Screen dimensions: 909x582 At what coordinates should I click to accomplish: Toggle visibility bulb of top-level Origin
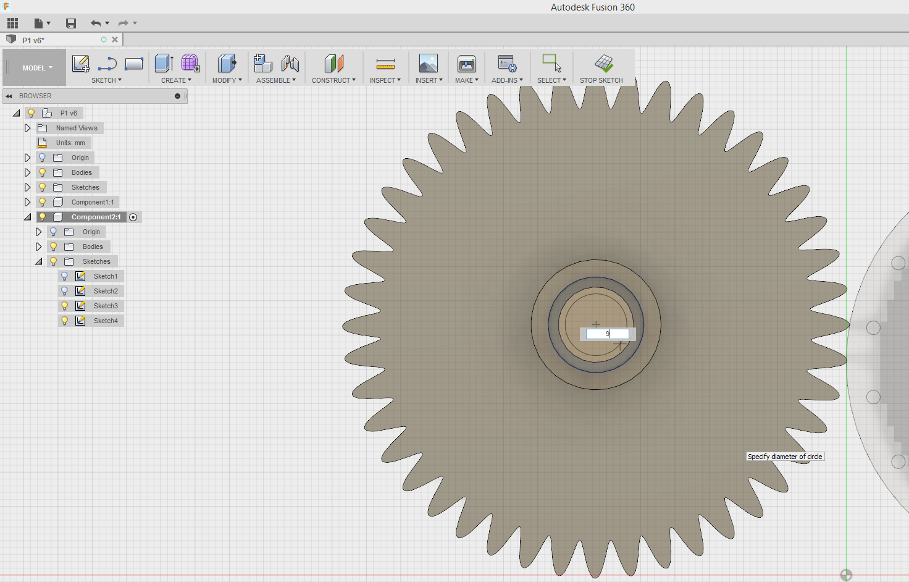pyautogui.click(x=42, y=158)
